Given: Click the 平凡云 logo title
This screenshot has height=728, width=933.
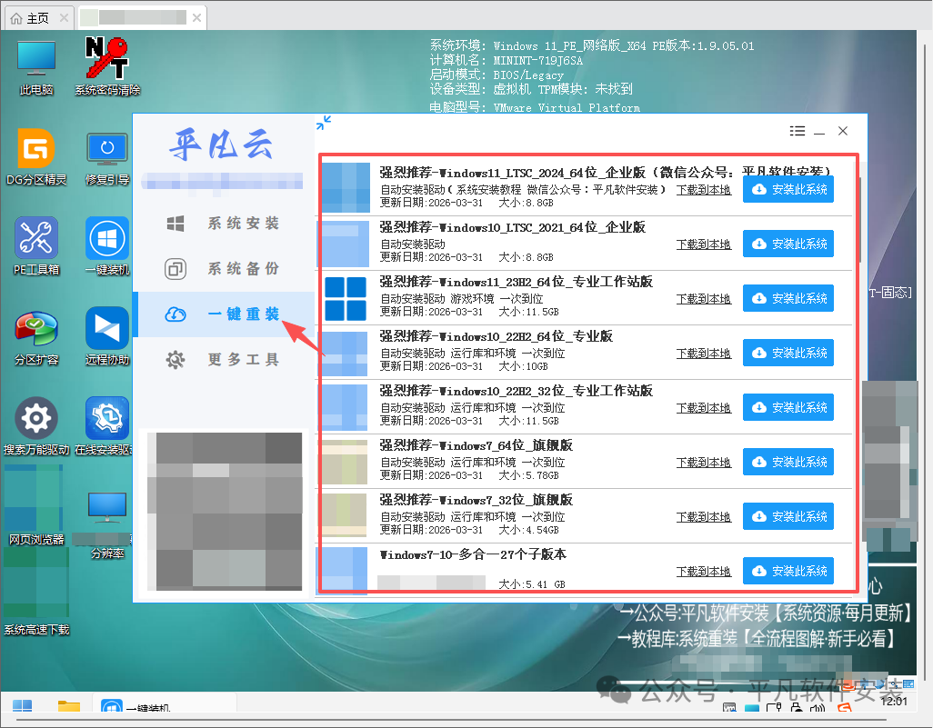Looking at the screenshot, I should coord(221,145).
